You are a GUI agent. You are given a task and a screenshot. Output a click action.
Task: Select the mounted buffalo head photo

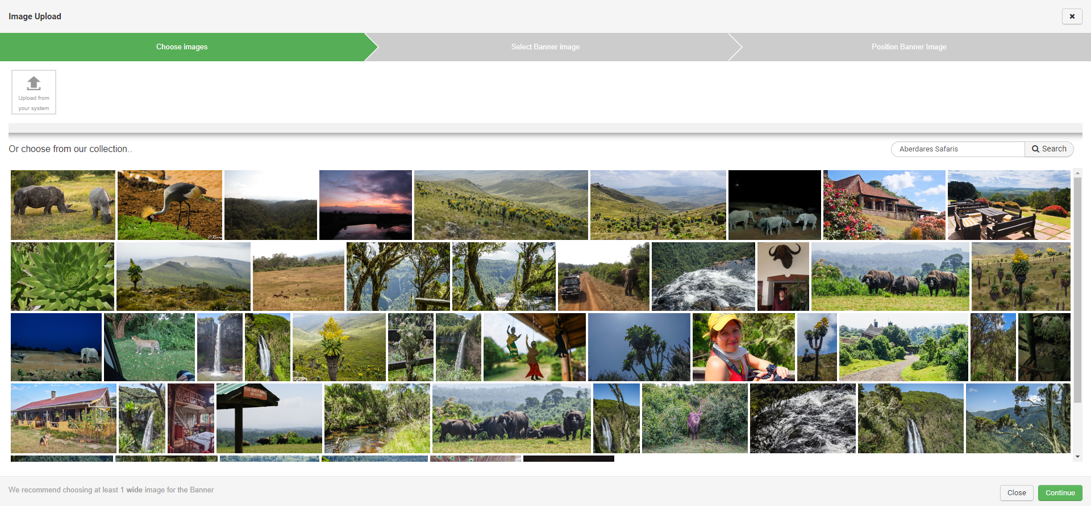(x=783, y=276)
